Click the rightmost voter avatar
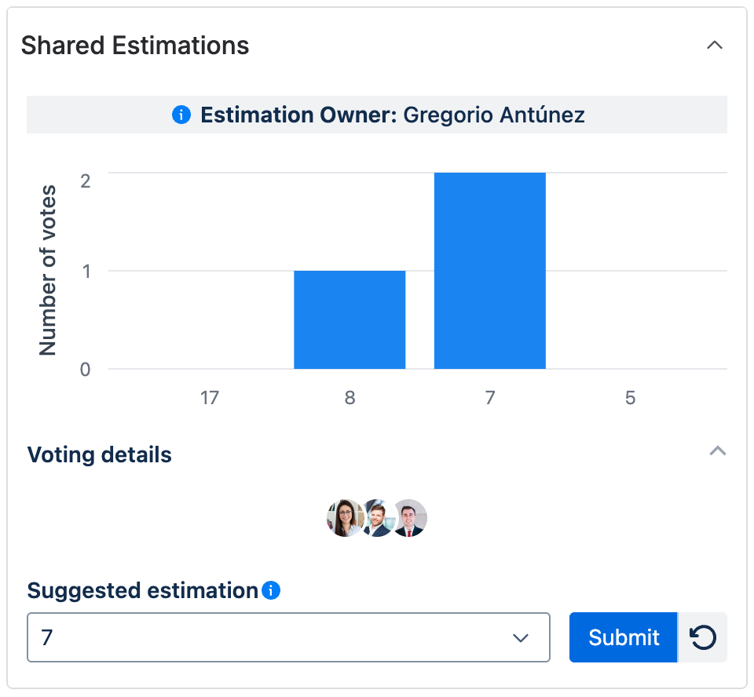The height and width of the screenshot is (697, 754). point(410,518)
